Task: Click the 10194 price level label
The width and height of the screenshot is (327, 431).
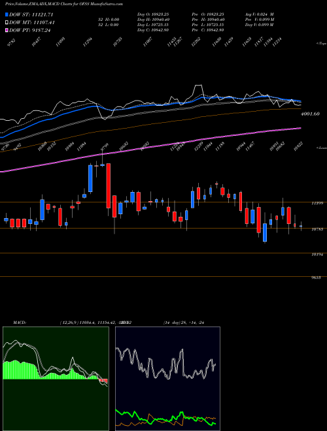Action: tap(317, 255)
